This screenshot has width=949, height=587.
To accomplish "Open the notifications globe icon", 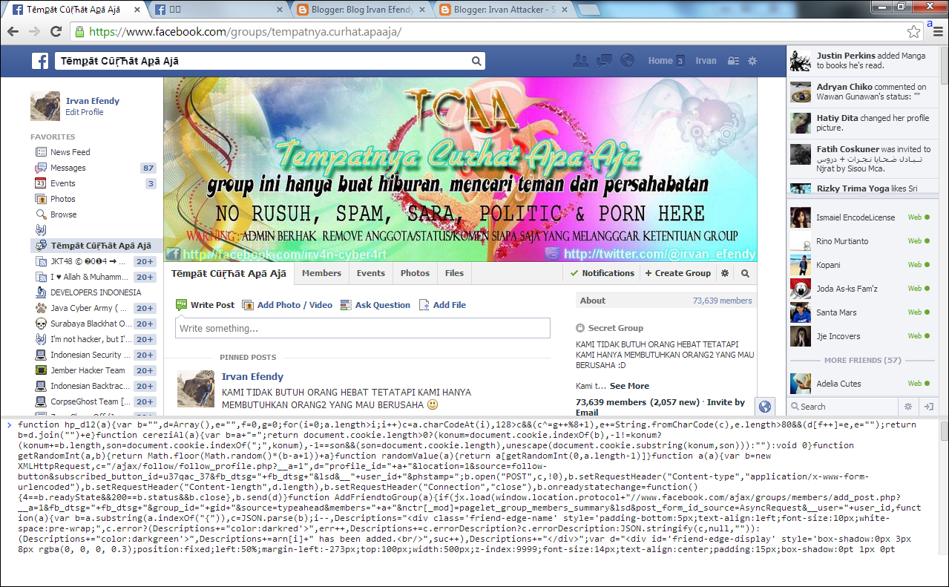I will [x=627, y=61].
